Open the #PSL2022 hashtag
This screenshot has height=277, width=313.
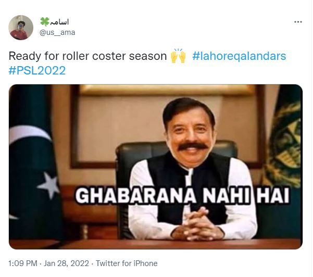pos(37,70)
